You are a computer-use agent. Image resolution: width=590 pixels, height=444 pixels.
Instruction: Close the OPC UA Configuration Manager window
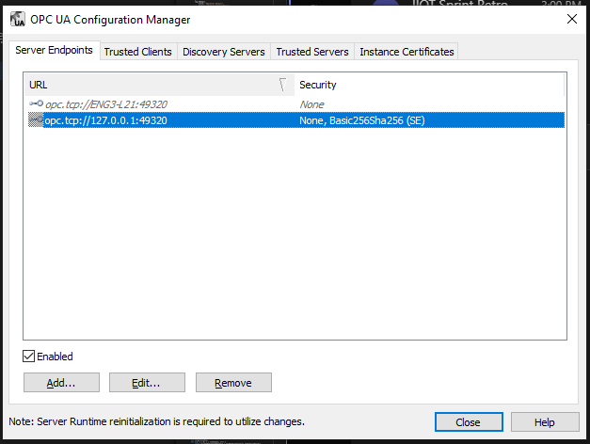(x=572, y=19)
